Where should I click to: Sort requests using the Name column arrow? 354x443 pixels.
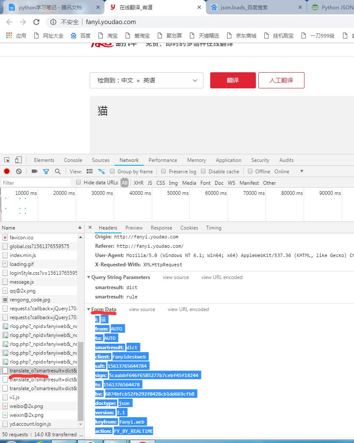[x=80, y=227]
